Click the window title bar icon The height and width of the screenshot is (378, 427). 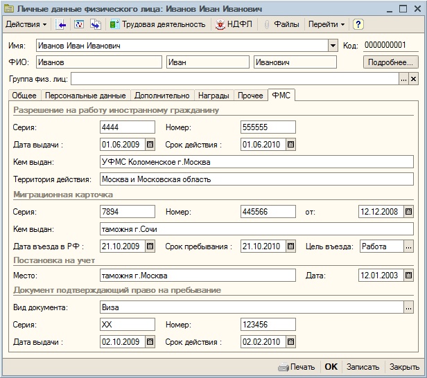(x=9, y=9)
